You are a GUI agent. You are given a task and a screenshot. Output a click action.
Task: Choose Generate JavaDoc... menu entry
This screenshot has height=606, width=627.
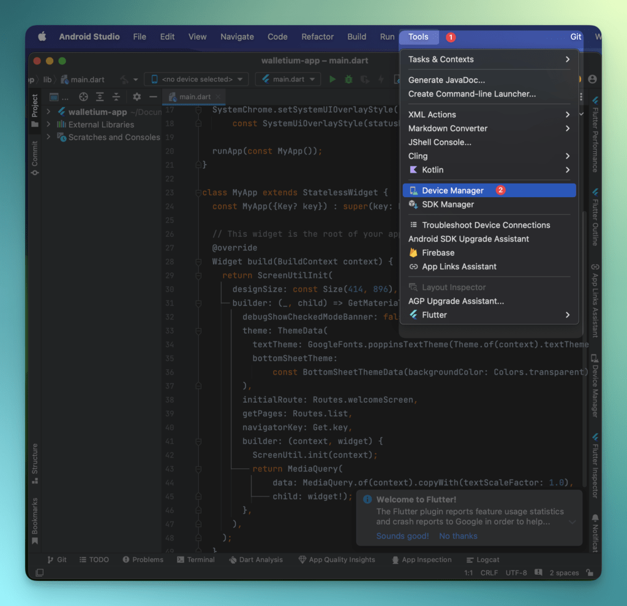(x=489, y=80)
